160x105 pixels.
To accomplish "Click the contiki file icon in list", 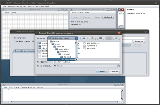I will point(40,56).
